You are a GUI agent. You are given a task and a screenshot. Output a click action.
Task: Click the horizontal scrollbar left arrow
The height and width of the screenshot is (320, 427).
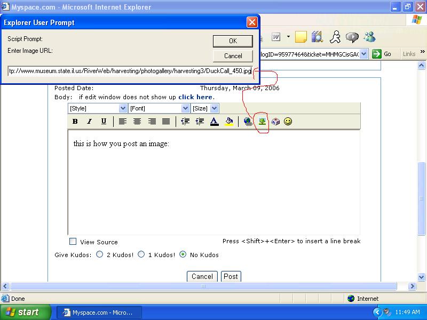click(x=5, y=286)
